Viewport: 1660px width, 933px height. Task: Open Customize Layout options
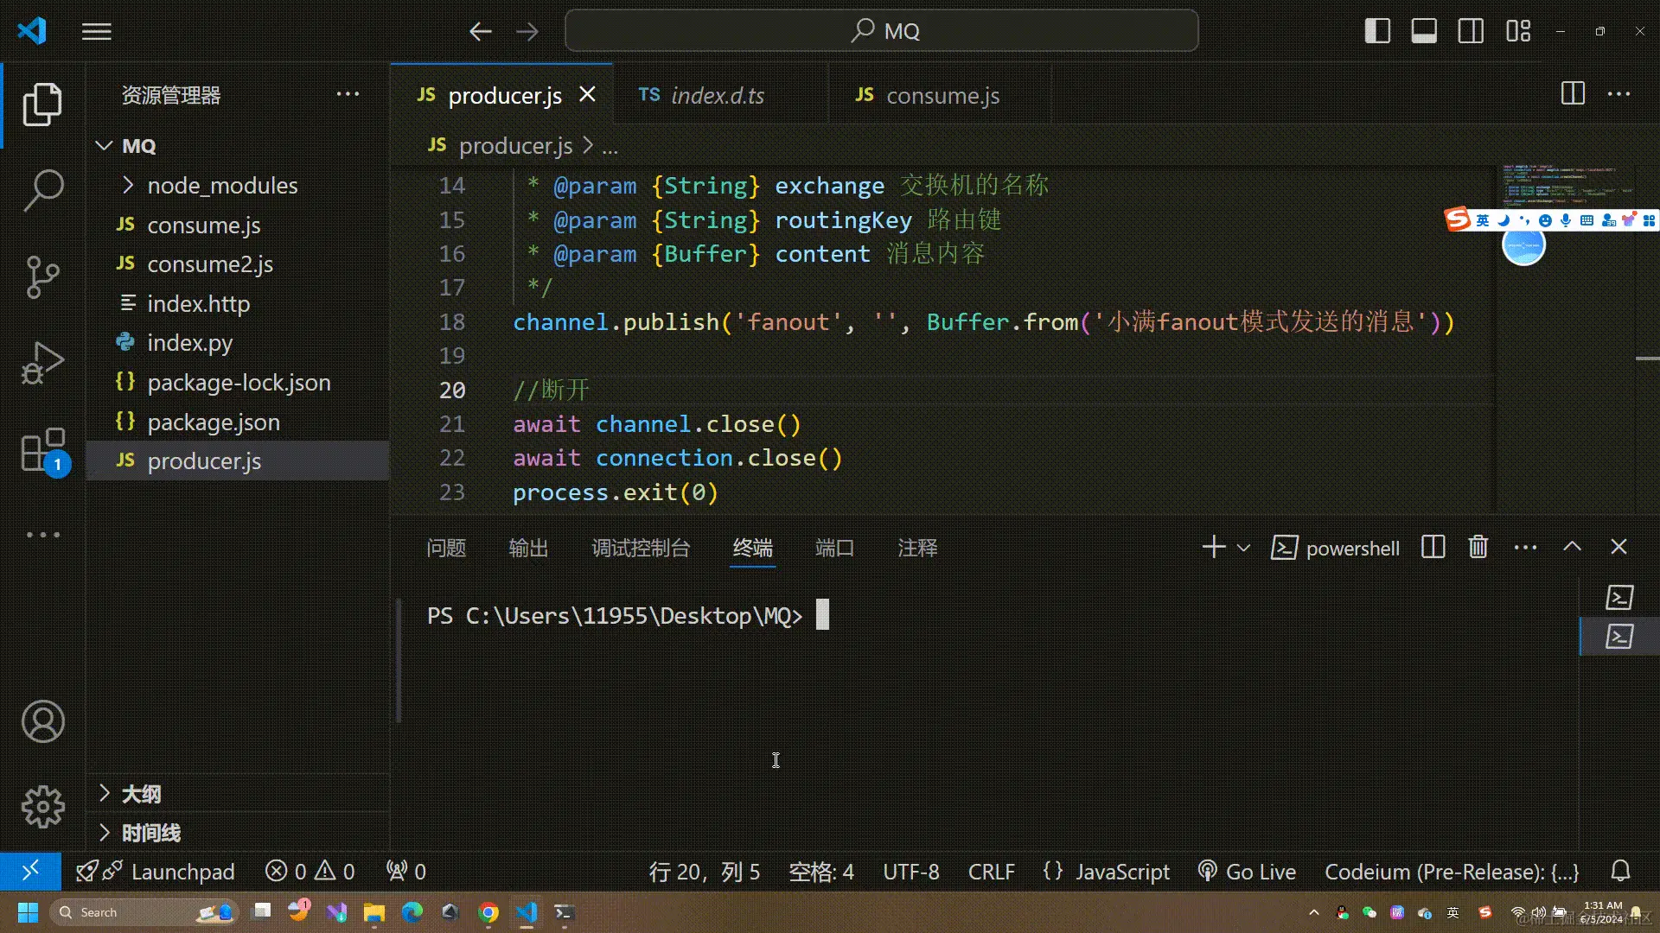click(1518, 31)
